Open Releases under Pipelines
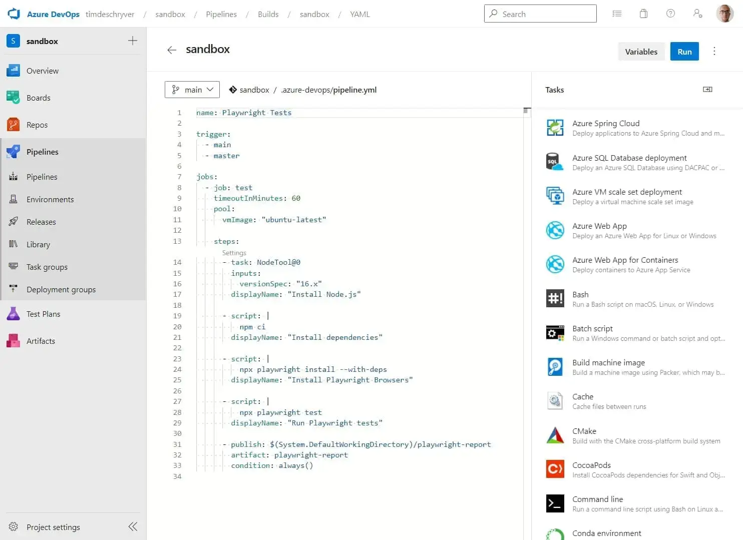Image resolution: width=743 pixels, height=540 pixels. coord(73,222)
